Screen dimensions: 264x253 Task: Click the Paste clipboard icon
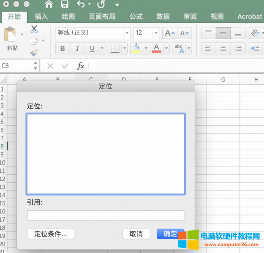(11, 35)
